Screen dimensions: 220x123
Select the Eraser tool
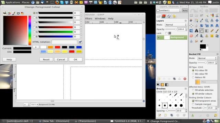(191, 36)
